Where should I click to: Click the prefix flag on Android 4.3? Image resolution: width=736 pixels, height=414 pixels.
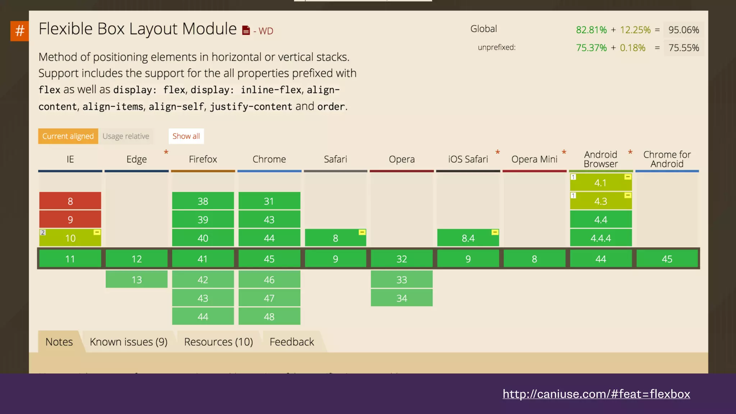pos(628,195)
